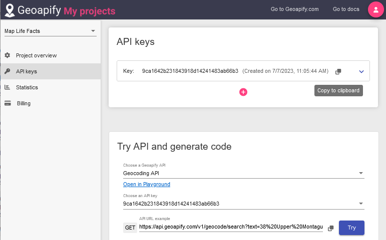The width and height of the screenshot is (386, 240).
Task: Expand the API key details chevron
Action: click(x=361, y=71)
